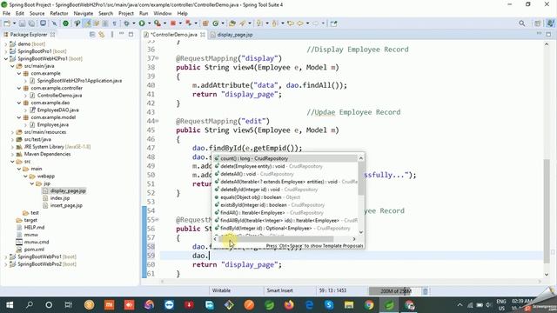557x313 pixels.
Task: Click the Debug bug toolbar icon
Action: pyautogui.click(x=126, y=23)
